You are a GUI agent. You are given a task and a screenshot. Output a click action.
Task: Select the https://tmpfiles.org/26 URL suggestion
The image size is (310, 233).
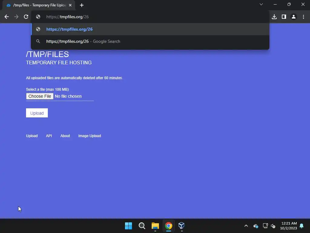click(x=150, y=29)
